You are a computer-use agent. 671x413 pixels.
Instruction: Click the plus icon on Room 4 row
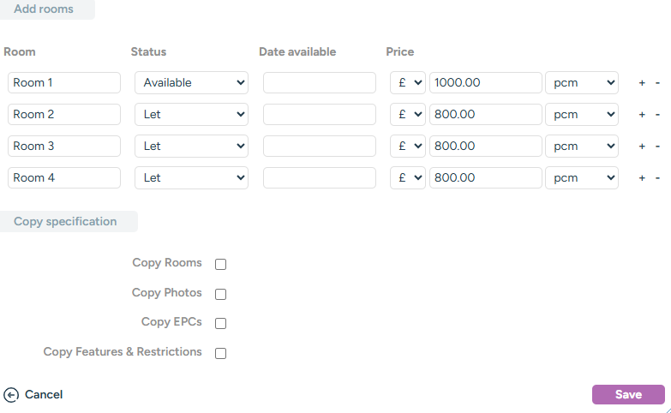[x=642, y=178]
